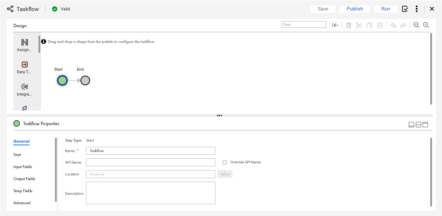Image resolution: width=442 pixels, height=216 pixels.
Task: Switch to split panel layout icon
Action: 418,125
